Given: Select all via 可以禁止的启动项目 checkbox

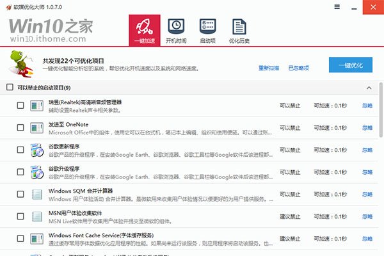Looking at the screenshot, I should 9,87.
